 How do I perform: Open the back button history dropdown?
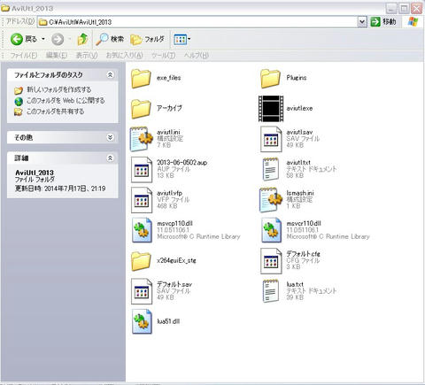[x=43, y=39]
